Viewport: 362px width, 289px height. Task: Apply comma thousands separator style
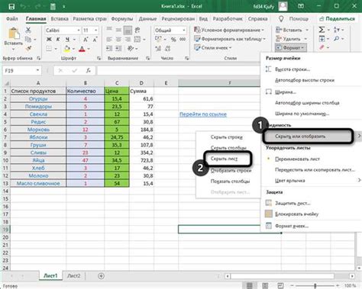pyautogui.click(x=183, y=40)
